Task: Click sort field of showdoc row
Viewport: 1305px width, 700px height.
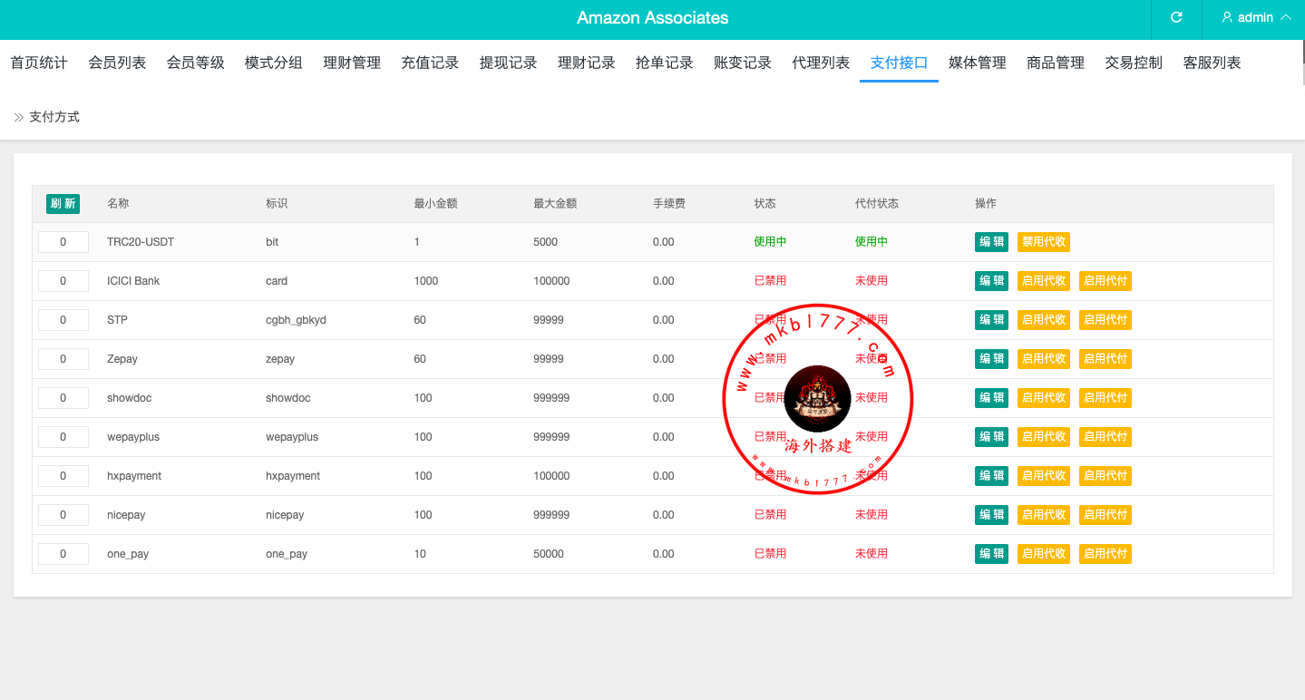Action: [63, 398]
